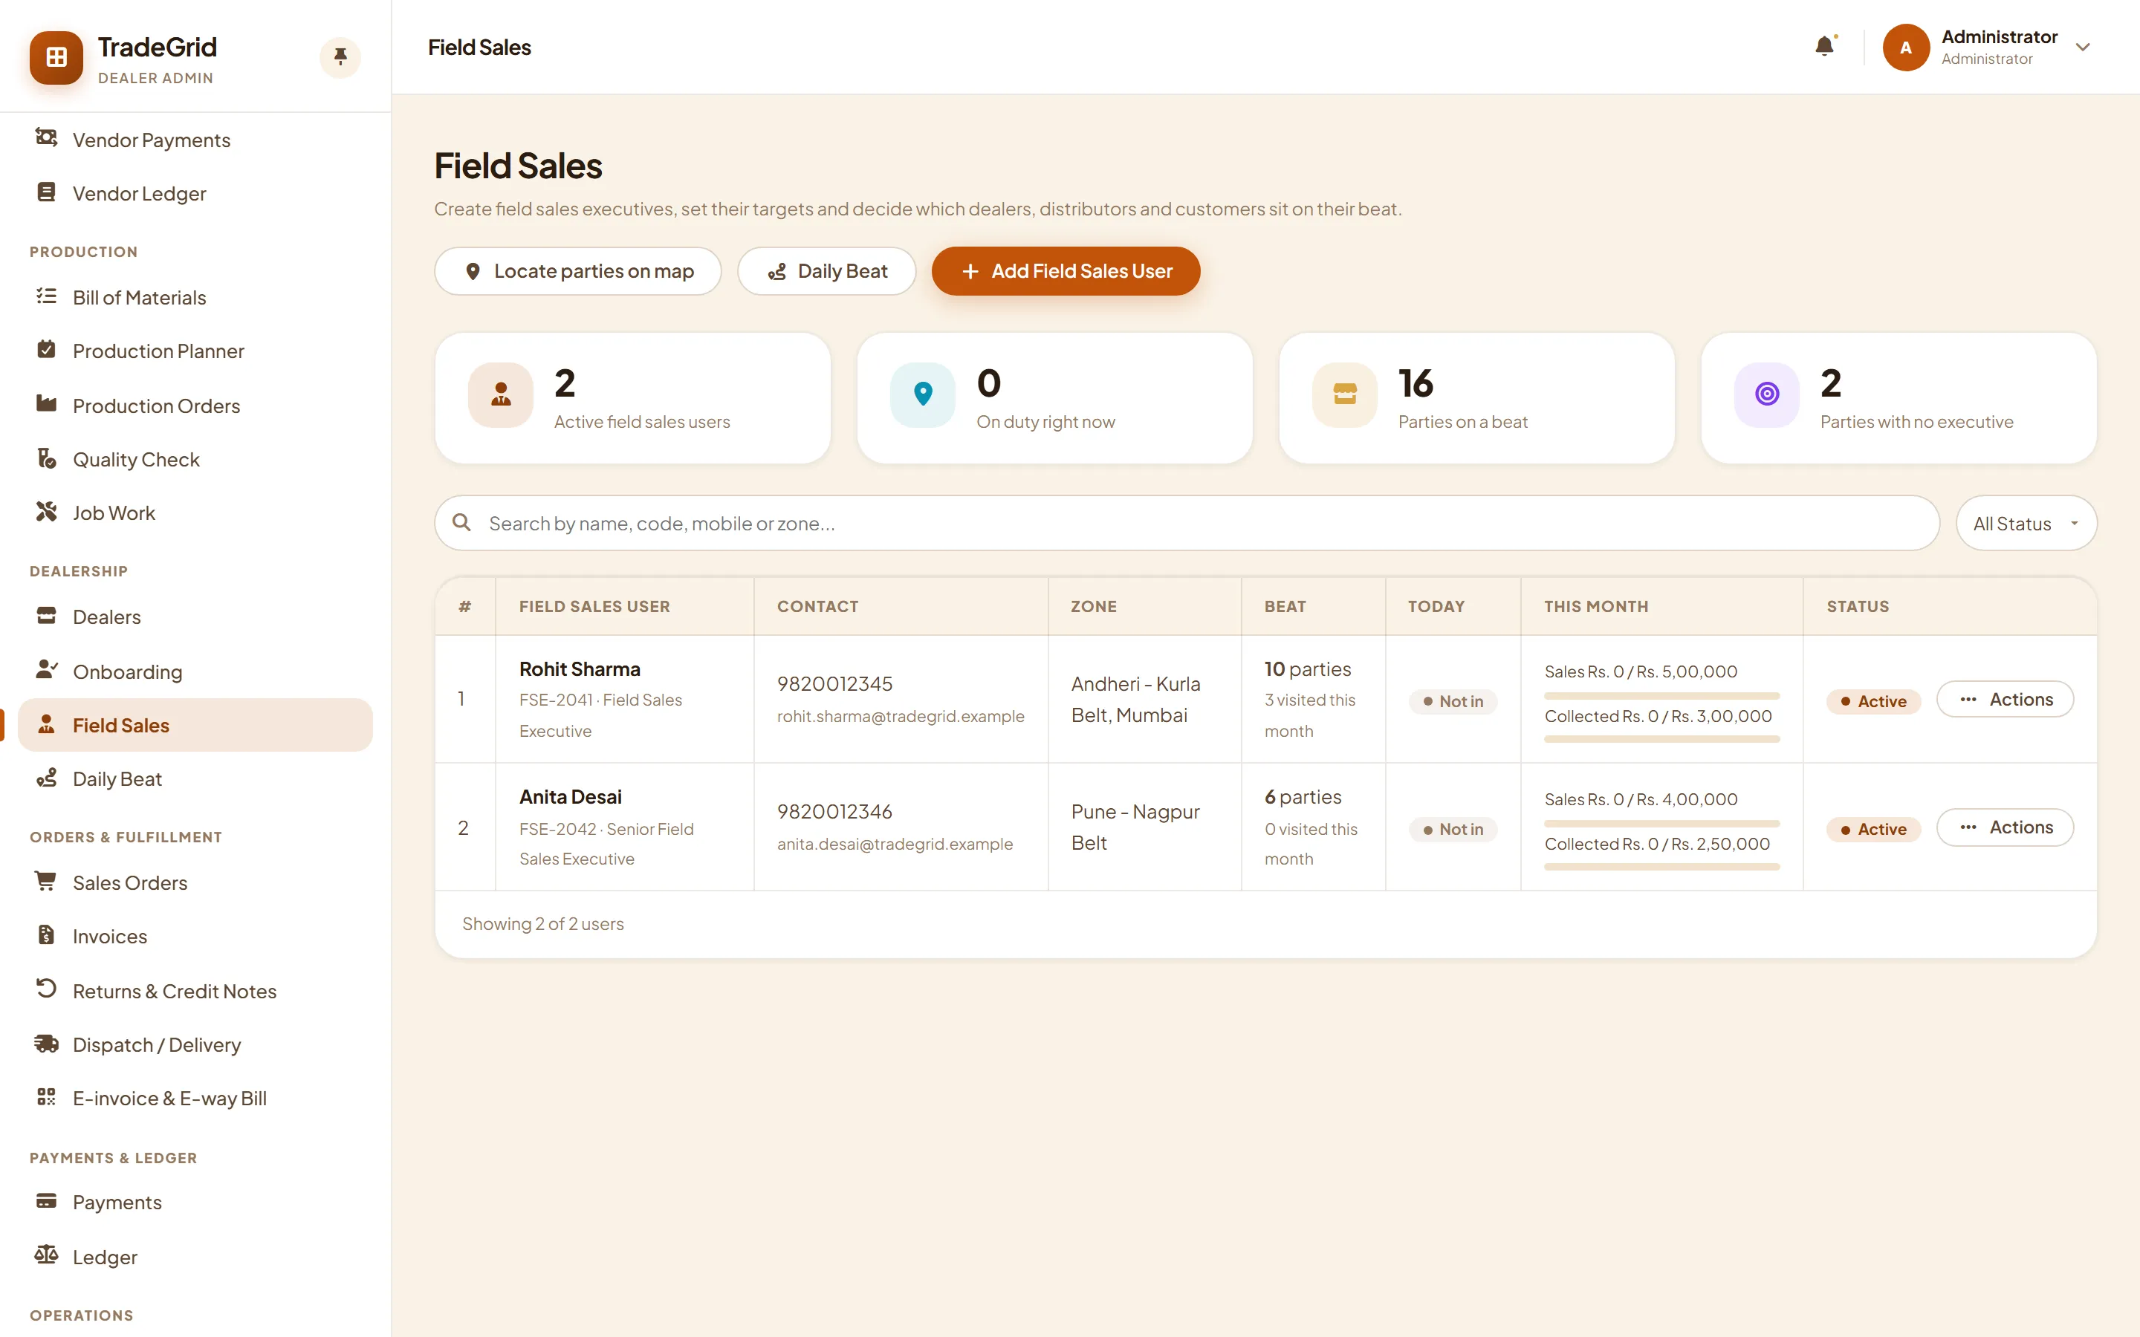This screenshot has width=2140, height=1337.
Task: Click Rohit Sharma's Active status badge
Action: 1873,701
